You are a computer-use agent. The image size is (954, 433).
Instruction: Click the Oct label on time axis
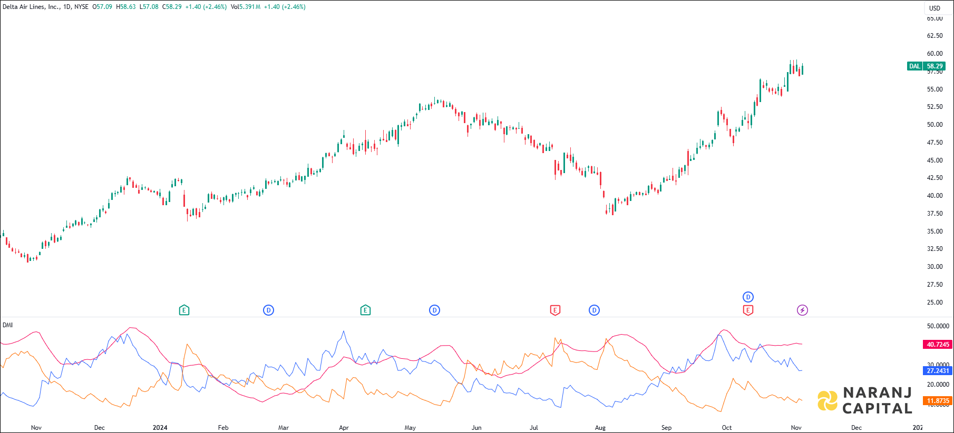click(726, 428)
